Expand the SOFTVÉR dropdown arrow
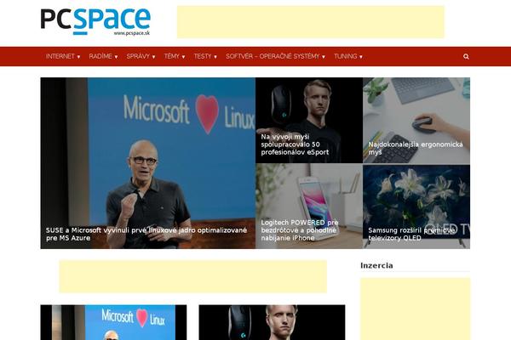 (x=324, y=57)
